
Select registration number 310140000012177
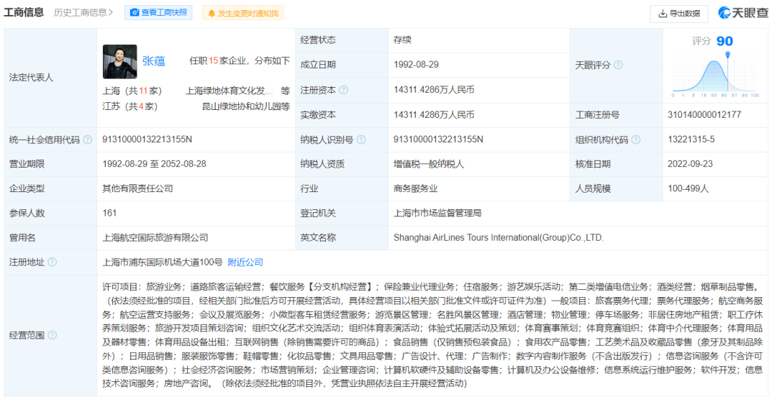click(704, 115)
